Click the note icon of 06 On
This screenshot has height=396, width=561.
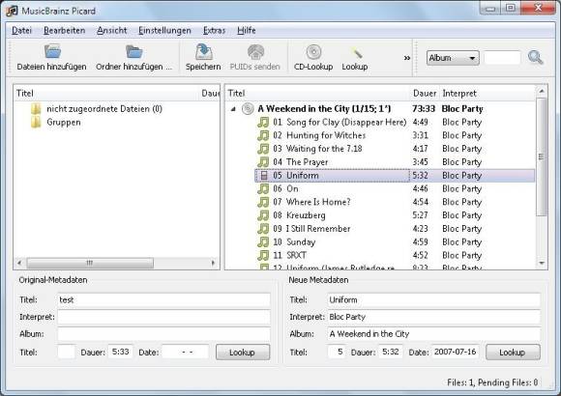coord(263,188)
